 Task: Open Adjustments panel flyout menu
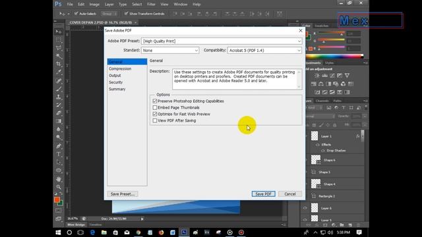pyautogui.click(x=366, y=63)
